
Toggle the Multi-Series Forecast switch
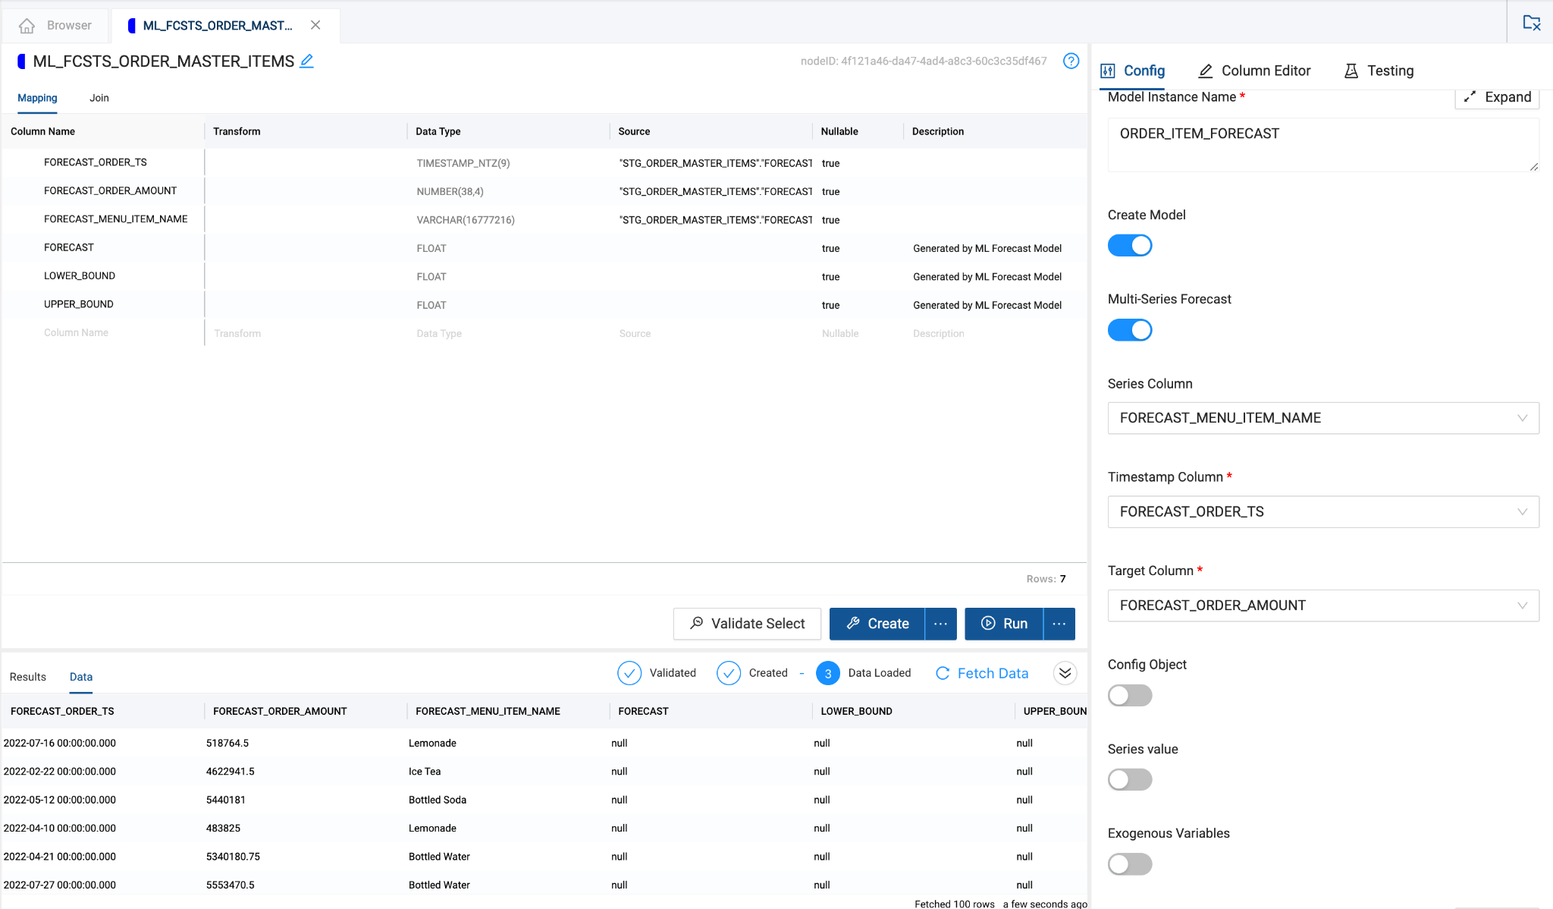tap(1130, 330)
